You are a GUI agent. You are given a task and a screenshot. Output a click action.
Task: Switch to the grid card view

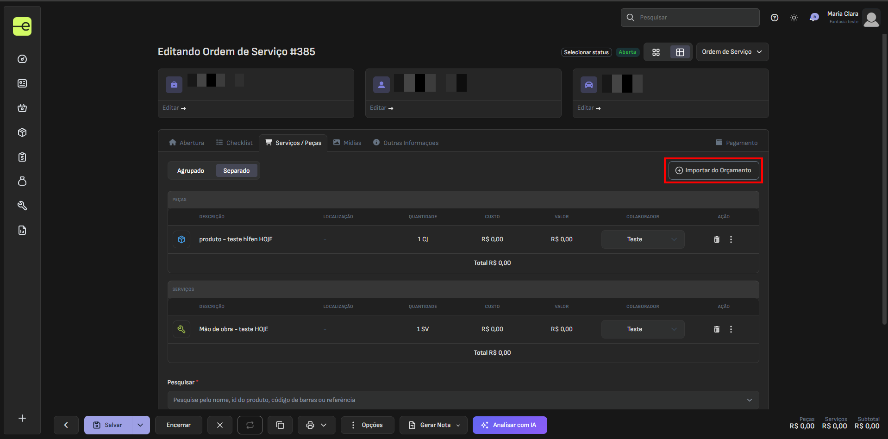point(656,52)
